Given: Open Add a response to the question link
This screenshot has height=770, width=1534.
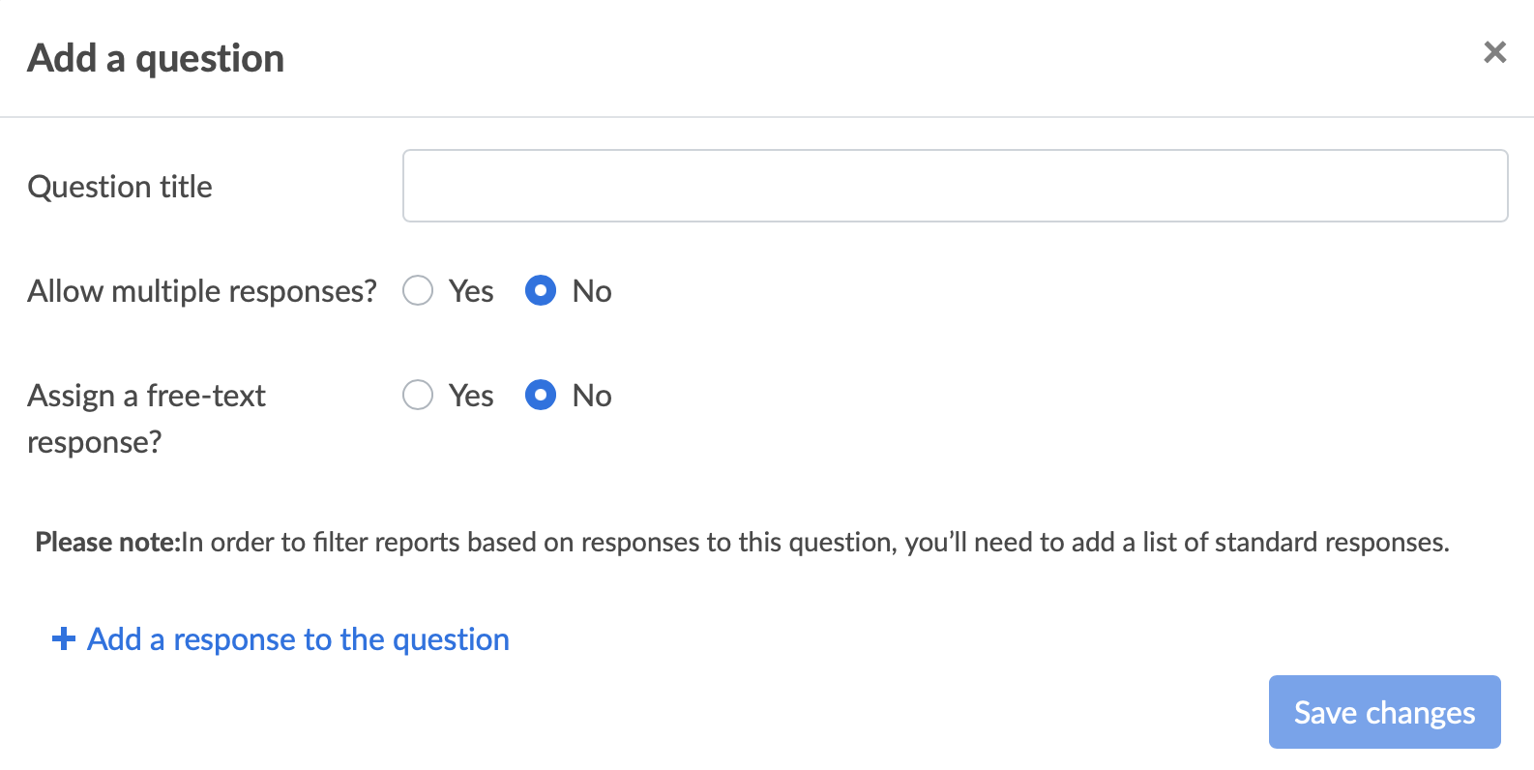Looking at the screenshot, I should [x=298, y=638].
